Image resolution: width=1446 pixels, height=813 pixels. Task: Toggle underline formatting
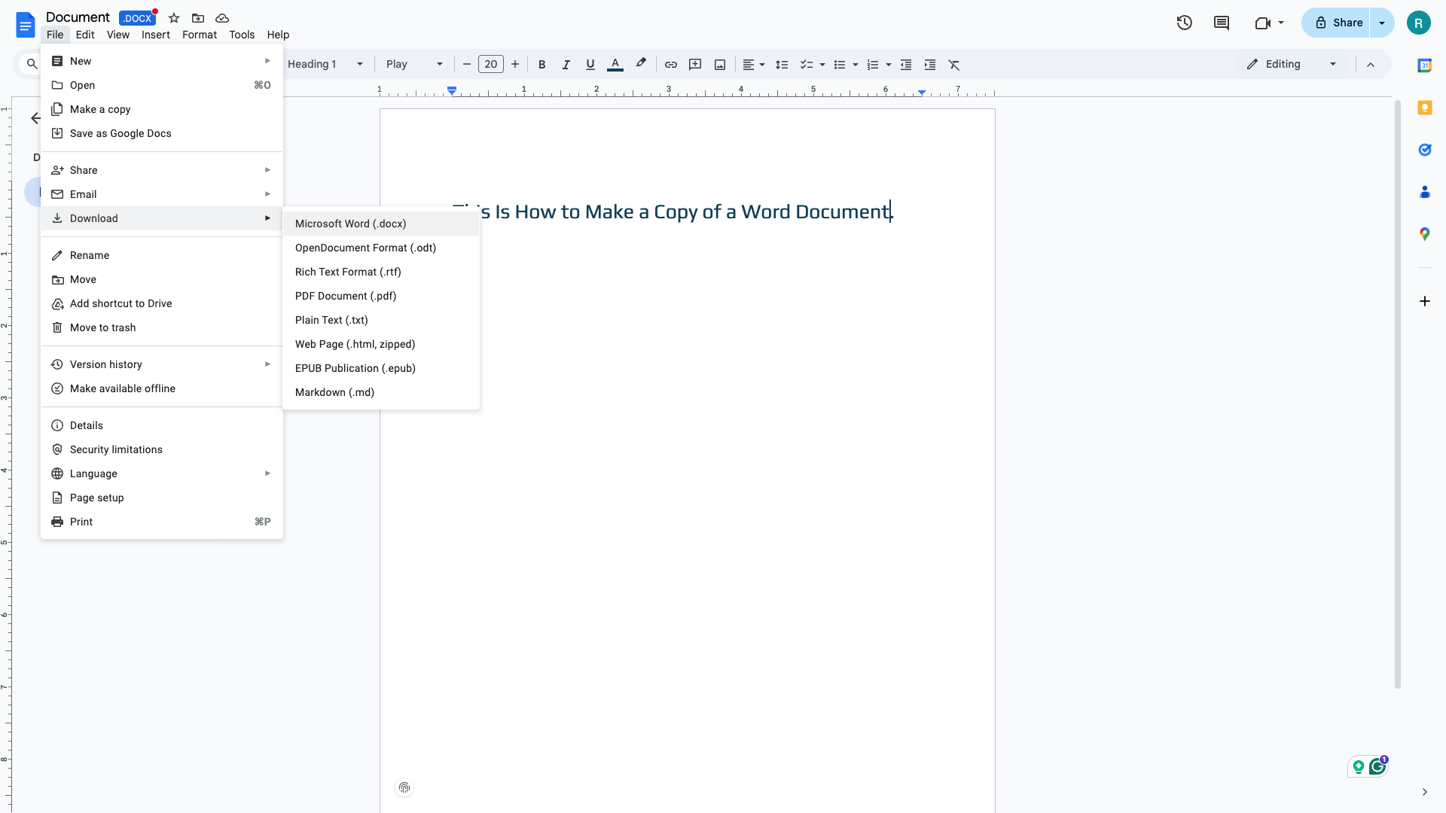590,65
